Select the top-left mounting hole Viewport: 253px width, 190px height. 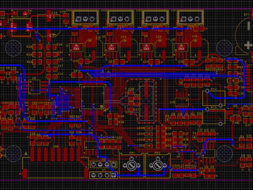(13, 48)
